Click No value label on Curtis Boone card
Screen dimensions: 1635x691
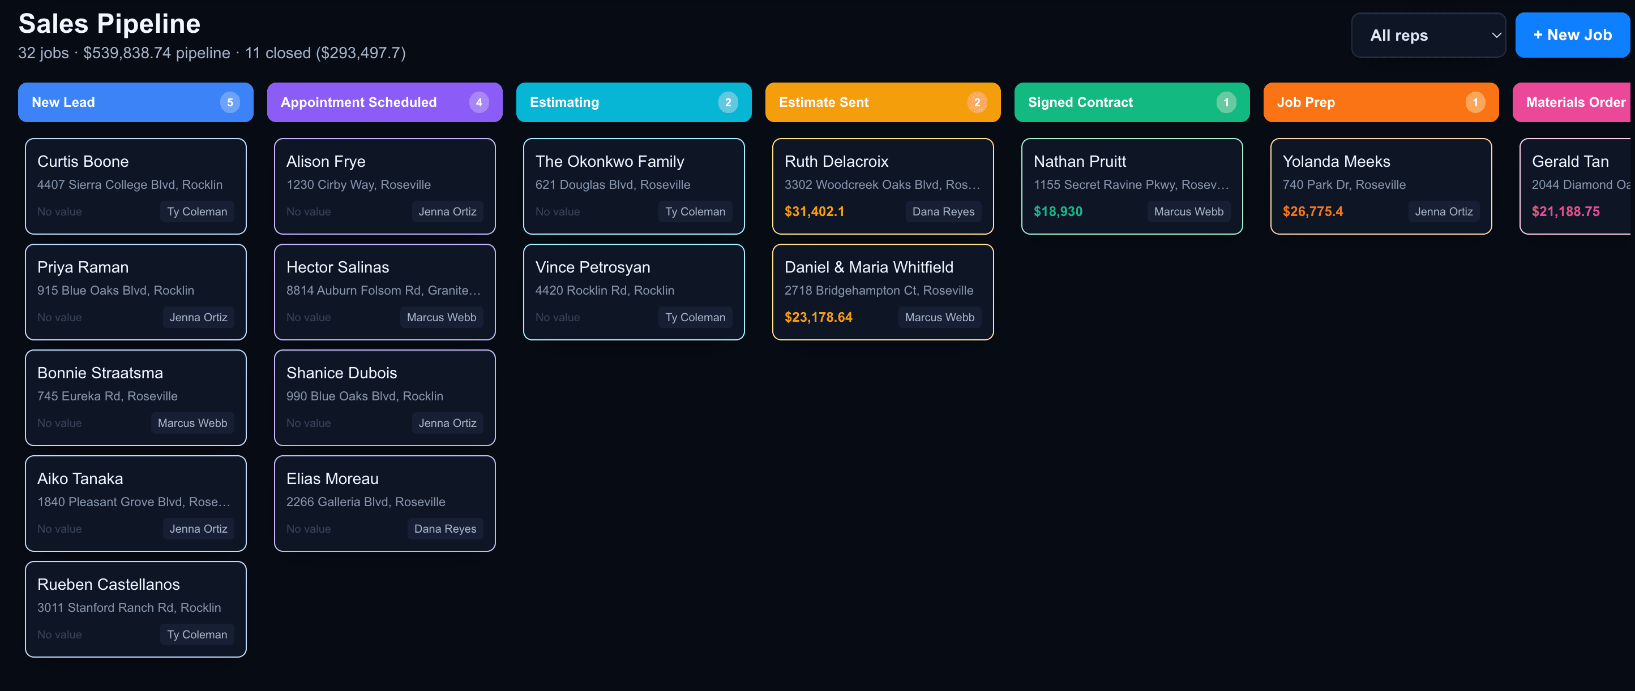[59, 211]
